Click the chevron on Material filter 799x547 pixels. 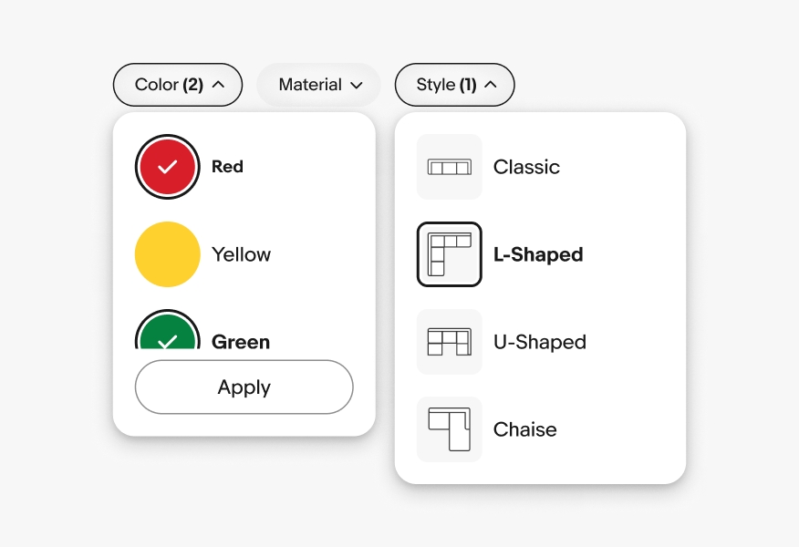(357, 85)
